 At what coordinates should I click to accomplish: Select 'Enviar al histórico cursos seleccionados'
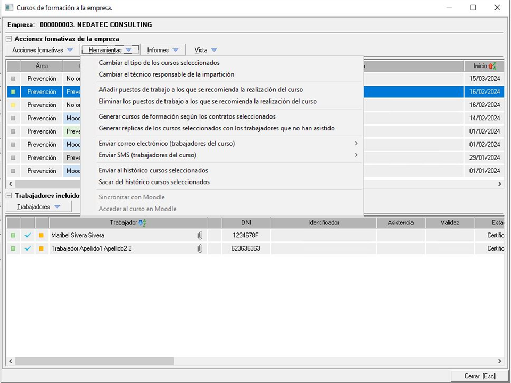153,170
